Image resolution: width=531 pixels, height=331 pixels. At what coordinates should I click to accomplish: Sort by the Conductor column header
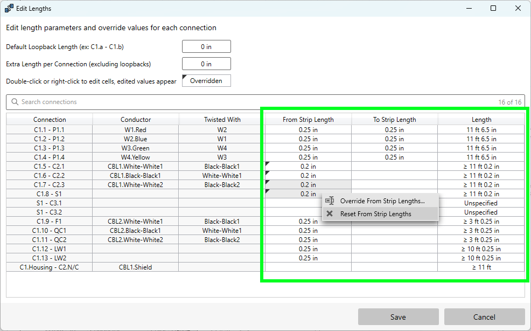pos(136,119)
